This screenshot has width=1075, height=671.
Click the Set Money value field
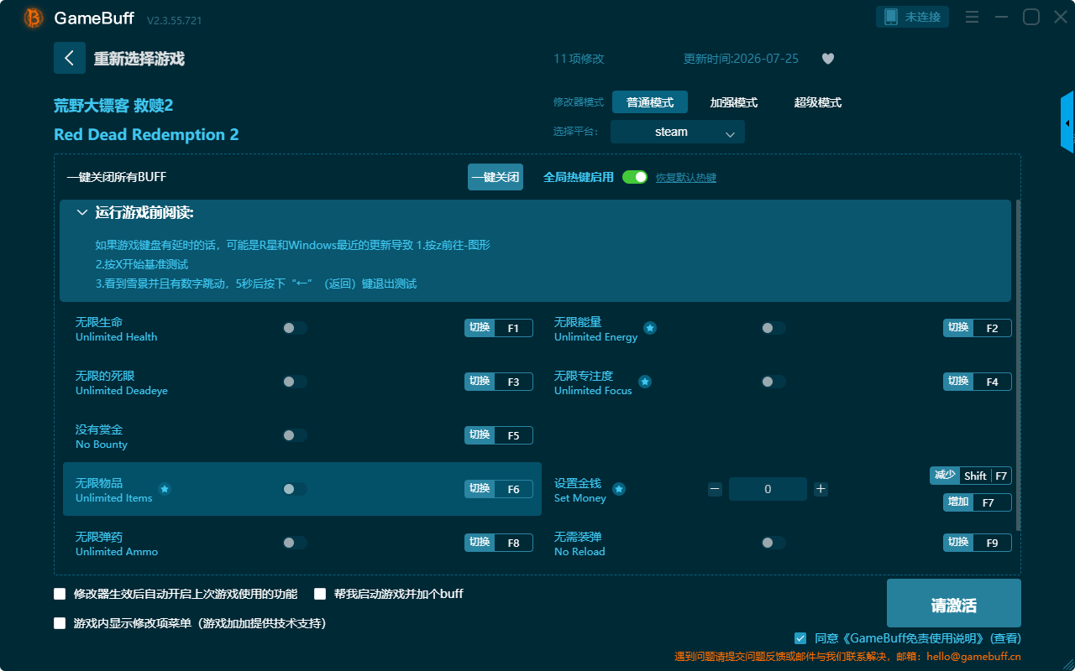(768, 489)
